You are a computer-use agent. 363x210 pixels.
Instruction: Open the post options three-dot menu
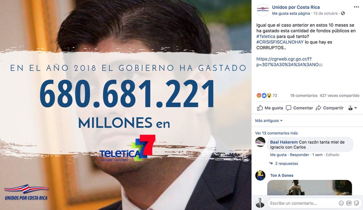click(356, 7)
